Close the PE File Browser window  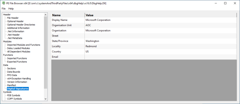[x=235, y=3]
